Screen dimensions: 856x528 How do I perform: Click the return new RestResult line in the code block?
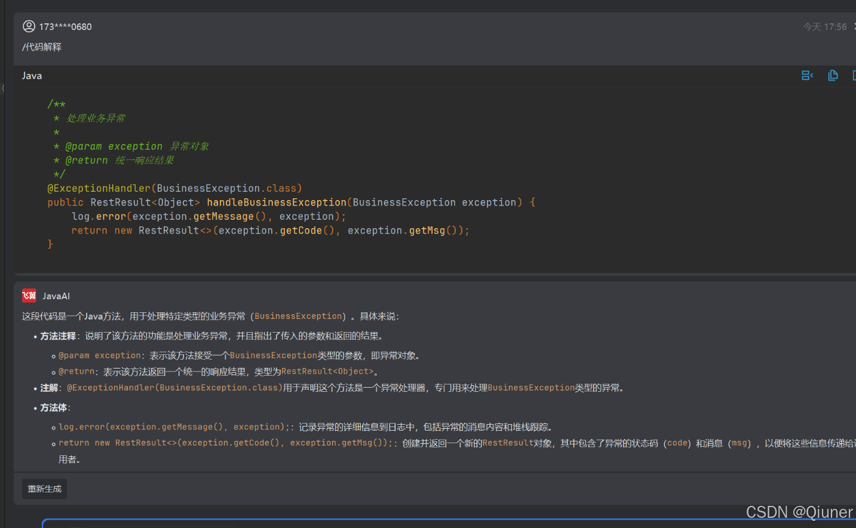(x=271, y=231)
